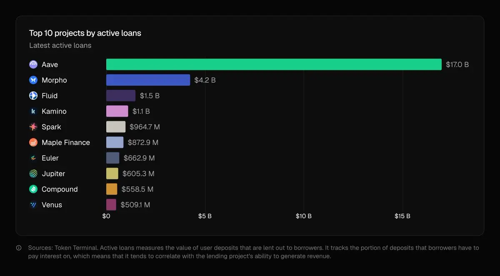The width and height of the screenshot is (500, 276).
Task: Select the orange Compound bar
Action: (x=112, y=189)
